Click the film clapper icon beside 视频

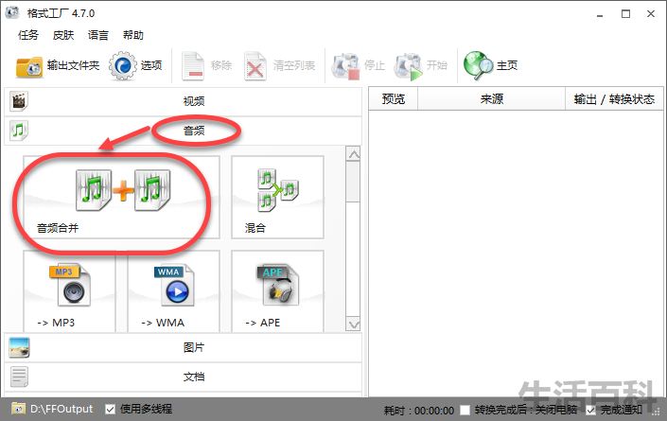coord(19,101)
